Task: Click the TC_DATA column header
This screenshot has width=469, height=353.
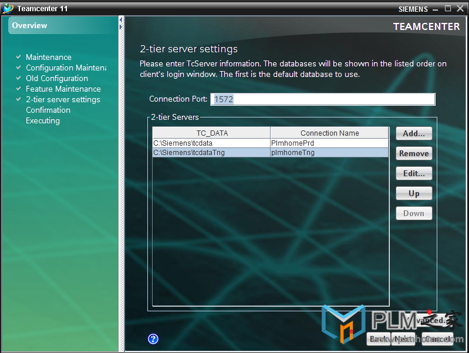Action: 211,133
